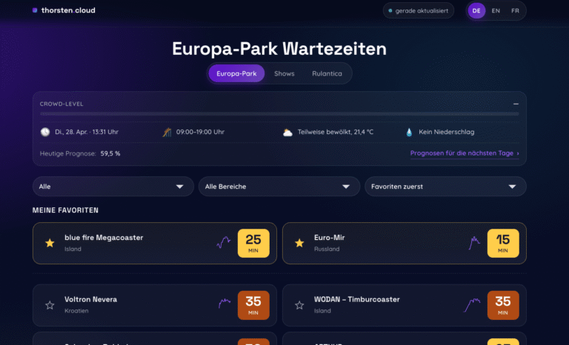Open the 'Alle' filter dropdown
The image size is (569, 345).
coord(113,187)
